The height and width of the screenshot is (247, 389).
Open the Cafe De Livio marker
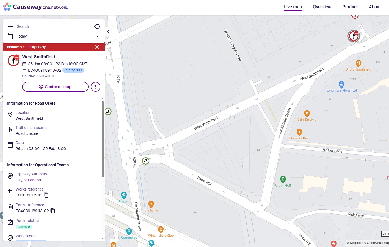point(307,113)
